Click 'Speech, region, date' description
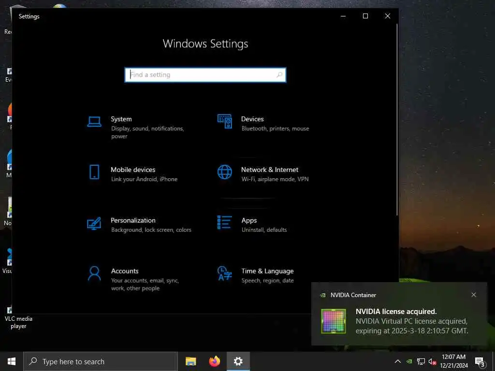Viewport: 495px width, 371px height. [267, 281]
